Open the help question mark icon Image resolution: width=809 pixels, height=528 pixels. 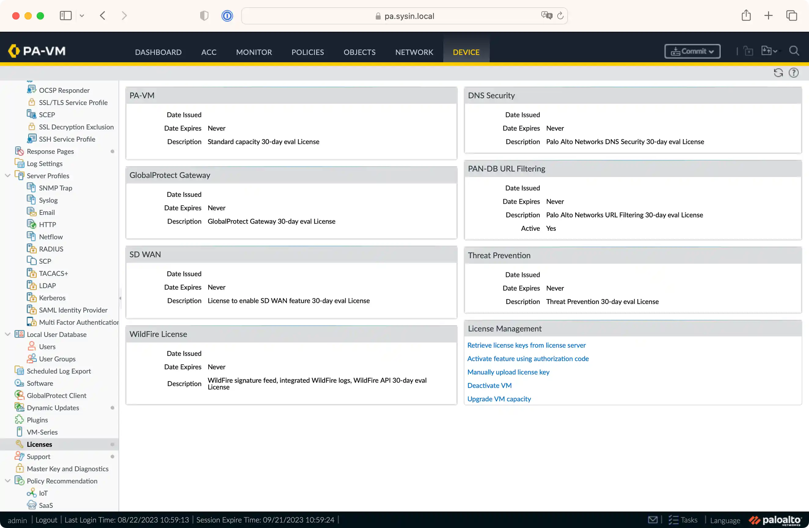tap(794, 72)
